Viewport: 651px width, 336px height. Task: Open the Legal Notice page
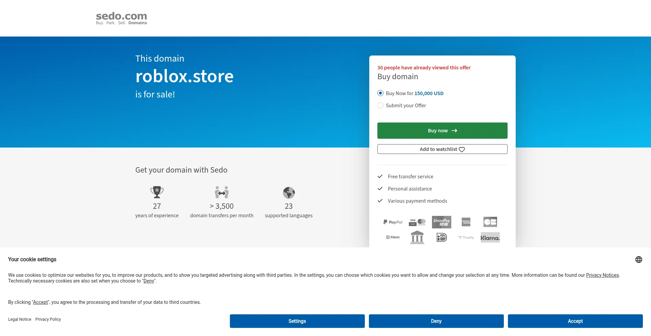tap(20, 319)
